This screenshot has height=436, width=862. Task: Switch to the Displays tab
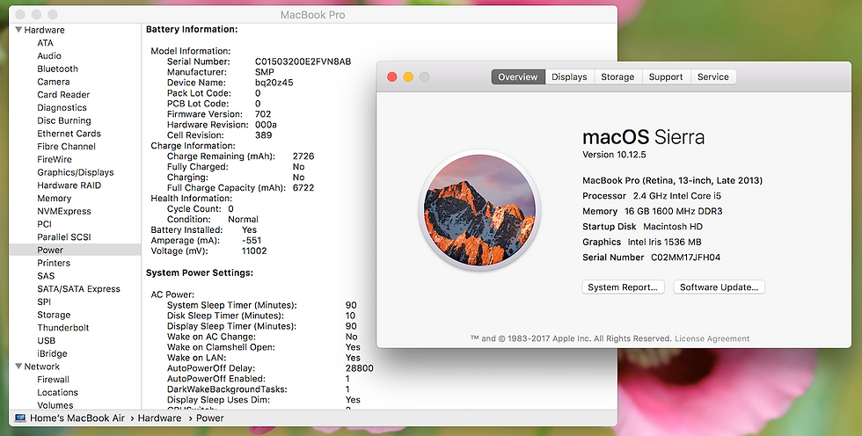(x=570, y=76)
